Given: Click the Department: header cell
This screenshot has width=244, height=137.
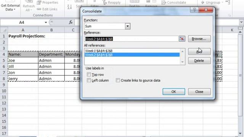Looking at the screenshot, I should coord(51,54).
